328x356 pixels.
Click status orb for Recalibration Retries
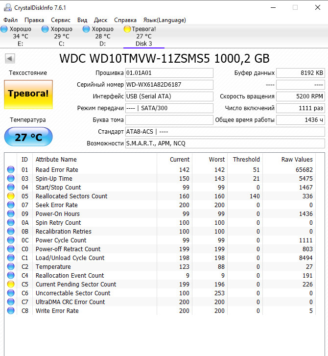tap(11, 231)
